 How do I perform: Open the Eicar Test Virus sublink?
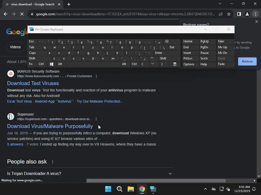click(19, 101)
